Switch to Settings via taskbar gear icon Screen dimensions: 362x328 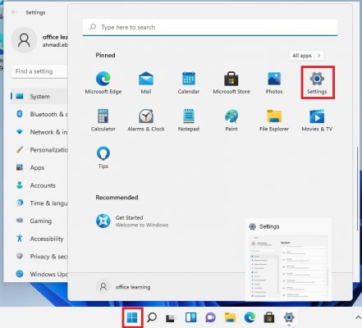tap(289, 317)
